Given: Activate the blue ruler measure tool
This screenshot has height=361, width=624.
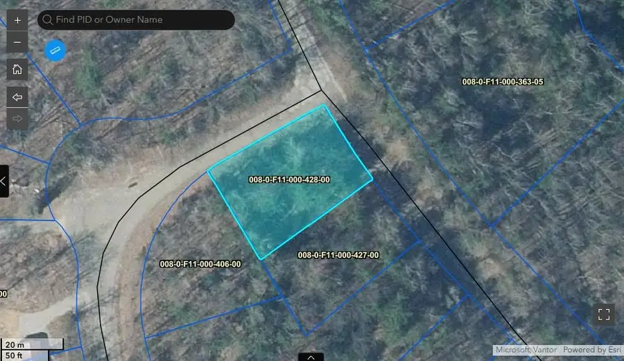Looking at the screenshot, I should coord(55,50).
